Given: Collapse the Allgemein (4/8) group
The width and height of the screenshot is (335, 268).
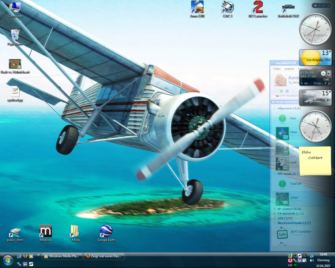Looking at the screenshot, I should click(274, 108).
